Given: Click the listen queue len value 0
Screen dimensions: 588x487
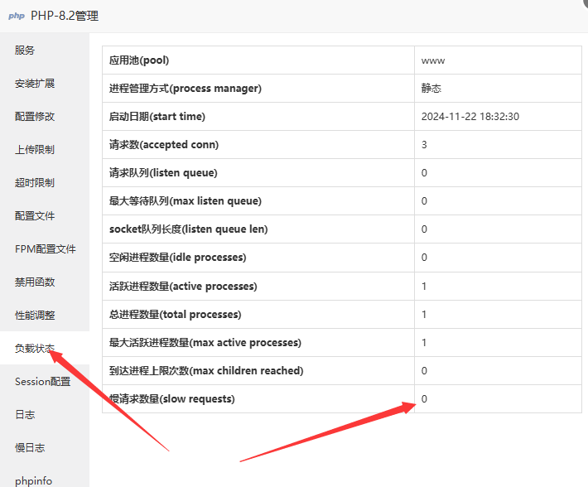Looking at the screenshot, I should click(424, 229).
